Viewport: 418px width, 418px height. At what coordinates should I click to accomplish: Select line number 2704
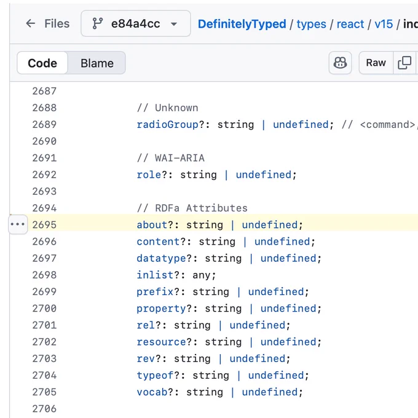click(44, 376)
